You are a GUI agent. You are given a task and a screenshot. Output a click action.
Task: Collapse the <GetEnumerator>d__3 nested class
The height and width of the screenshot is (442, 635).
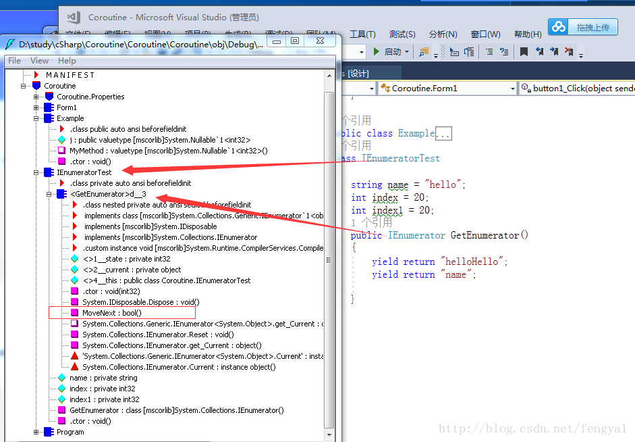point(49,194)
